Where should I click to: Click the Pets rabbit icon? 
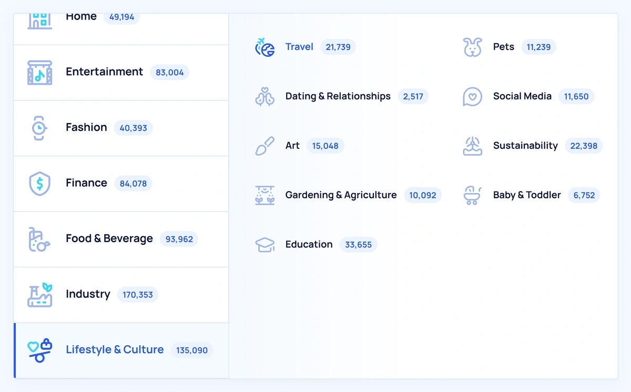472,47
